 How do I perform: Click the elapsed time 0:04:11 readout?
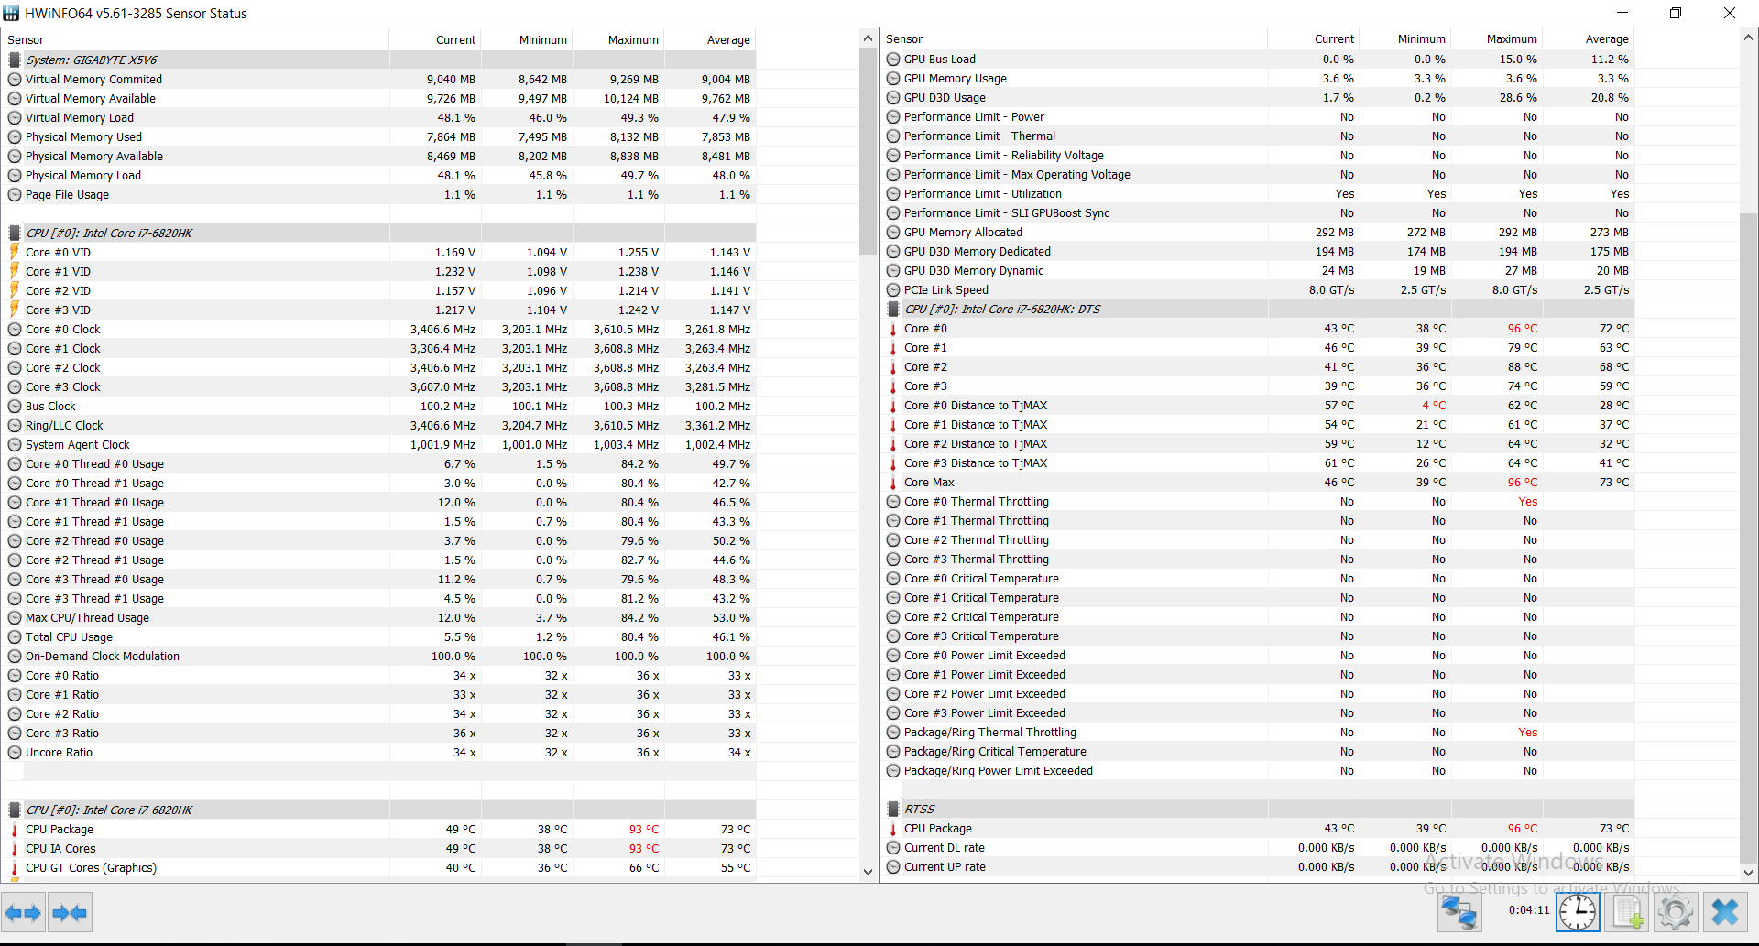(1529, 910)
